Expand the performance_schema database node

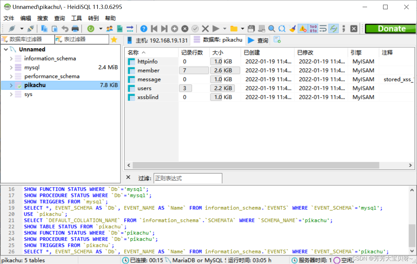pos(11,76)
